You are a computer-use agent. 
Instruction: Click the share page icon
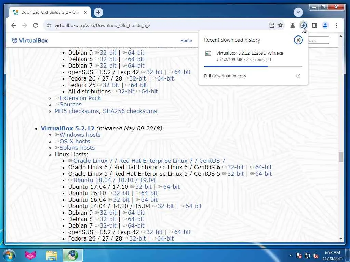pos(272,25)
